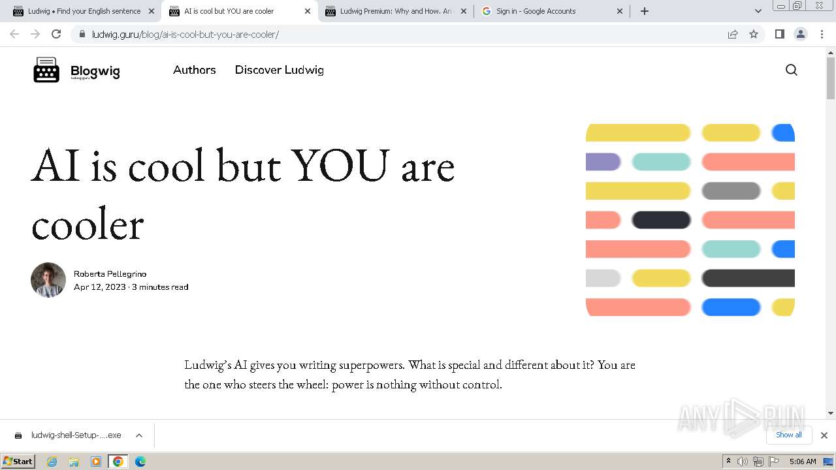Click the browser forward arrow

[35, 34]
